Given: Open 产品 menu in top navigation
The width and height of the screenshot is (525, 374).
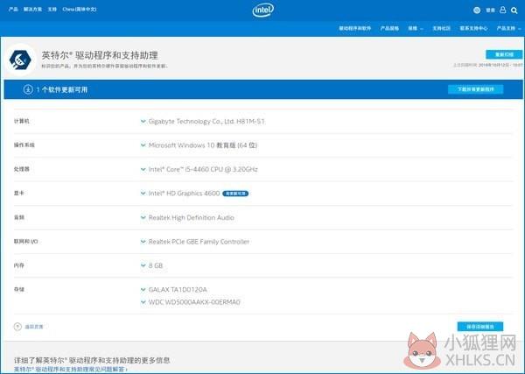Looking at the screenshot, I should pos(13,10).
